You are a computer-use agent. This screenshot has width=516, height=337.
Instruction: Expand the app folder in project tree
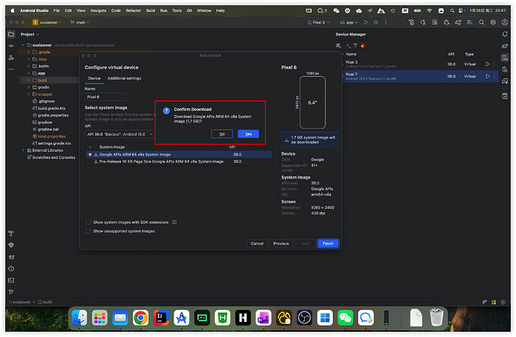28,72
